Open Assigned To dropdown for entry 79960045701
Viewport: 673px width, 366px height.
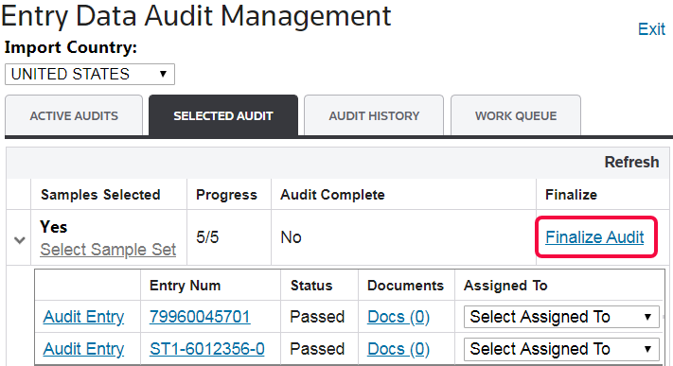(561, 317)
